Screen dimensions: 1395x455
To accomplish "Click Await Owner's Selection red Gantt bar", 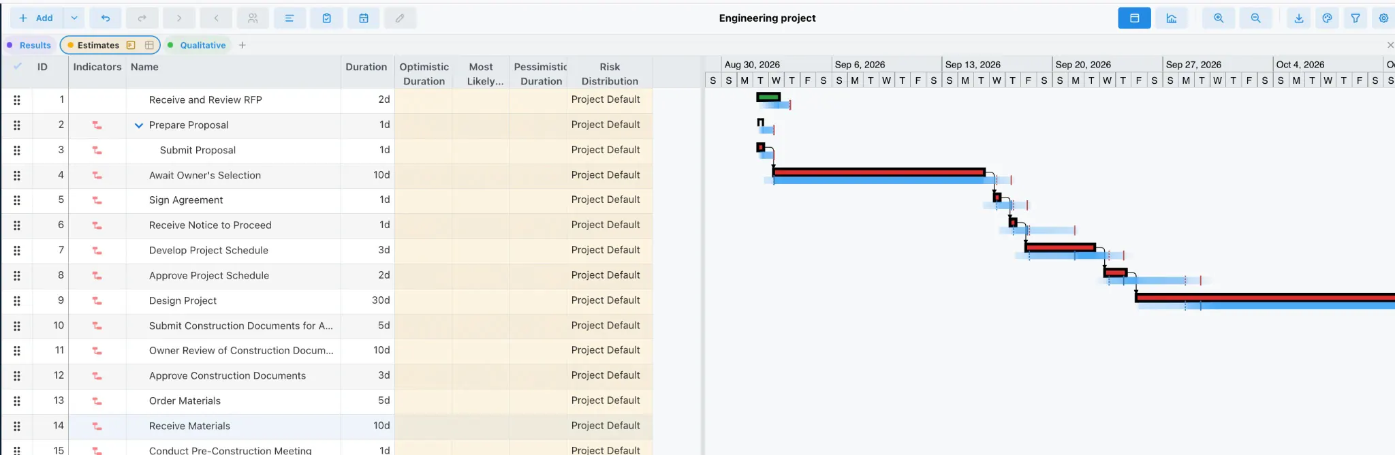I will pyautogui.click(x=879, y=172).
